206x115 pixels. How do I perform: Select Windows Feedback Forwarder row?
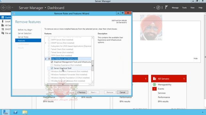point(69,74)
